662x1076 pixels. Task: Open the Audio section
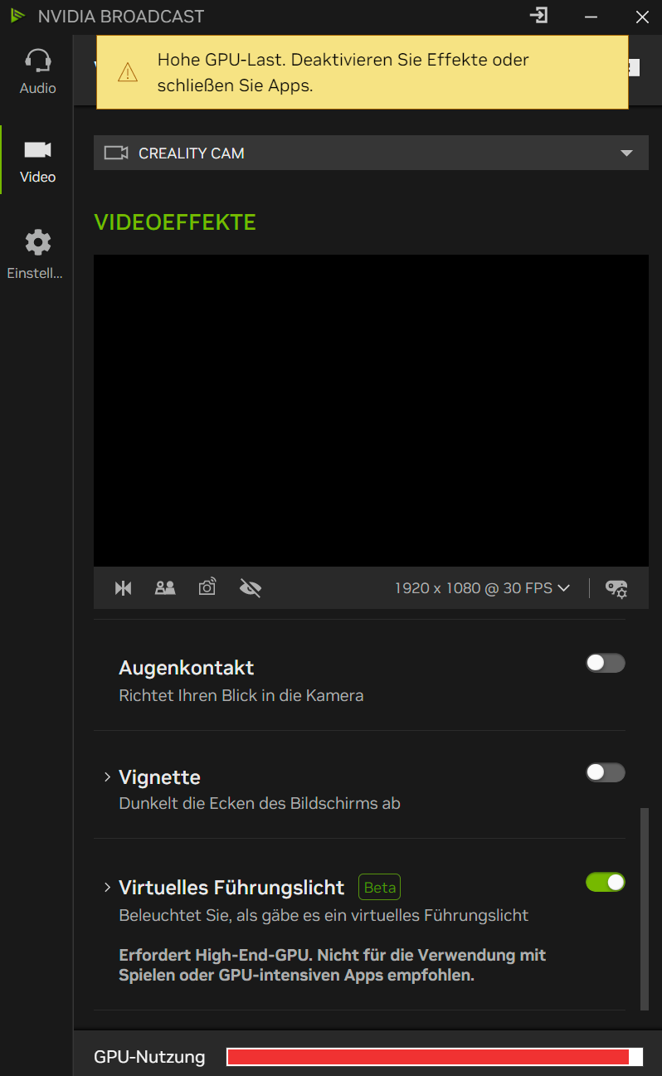click(x=37, y=71)
